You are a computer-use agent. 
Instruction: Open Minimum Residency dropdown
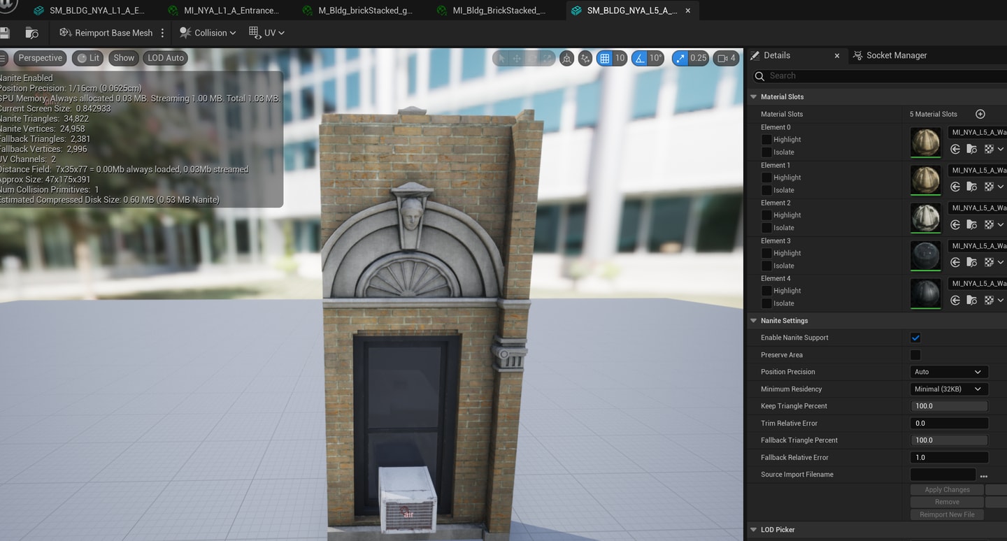[949, 389]
